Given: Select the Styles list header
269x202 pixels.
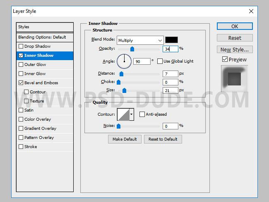Looking at the screenshot, I should (x=45, y=27).
